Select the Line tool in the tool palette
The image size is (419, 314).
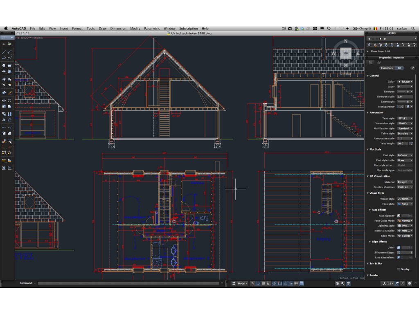tap(4, 52)
